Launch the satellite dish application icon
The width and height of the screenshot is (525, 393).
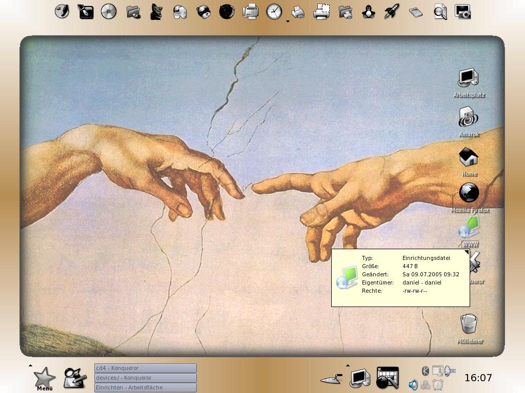(x=157, y=12)
